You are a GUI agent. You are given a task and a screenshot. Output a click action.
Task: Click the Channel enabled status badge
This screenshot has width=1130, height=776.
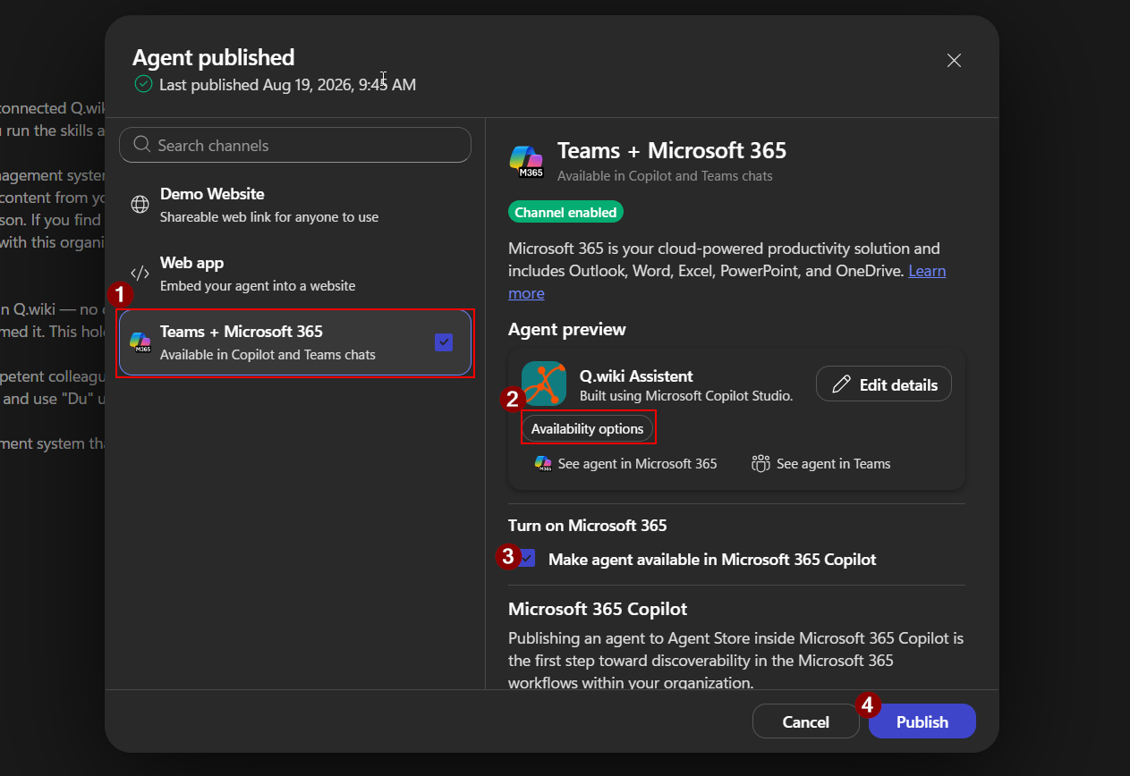[x=565, y=212]
